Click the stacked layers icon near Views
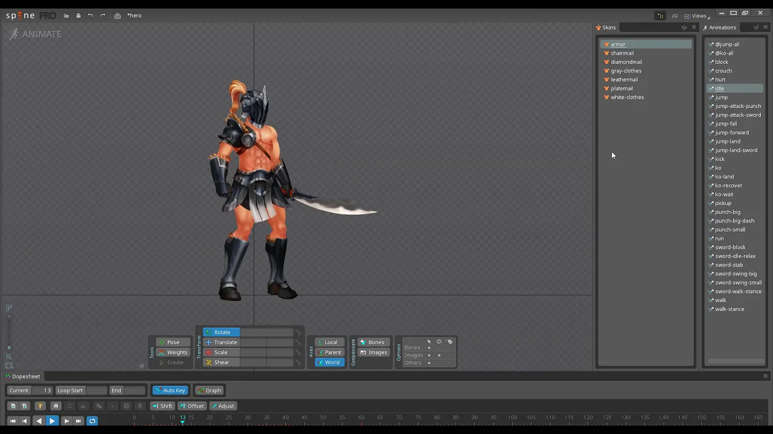 675,16
